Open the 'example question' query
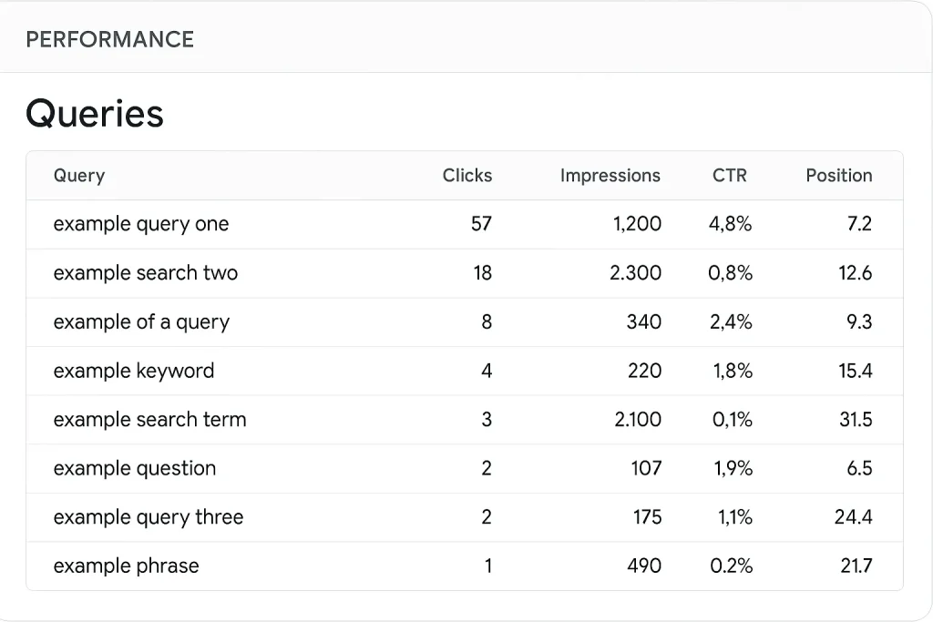 (x=134, y=468)
